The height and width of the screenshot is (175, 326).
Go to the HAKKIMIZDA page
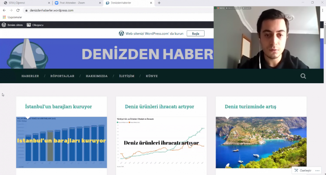point(97,76)
